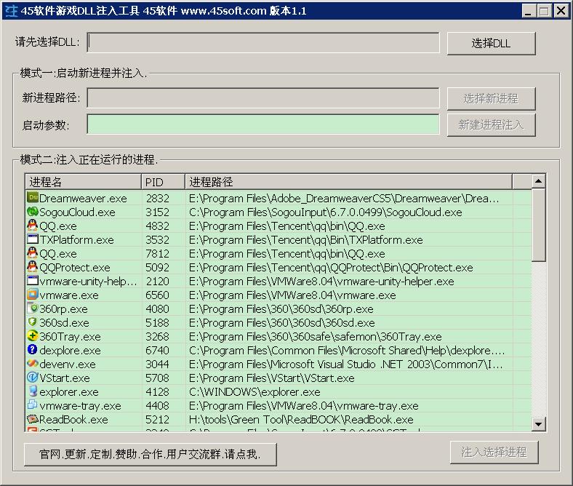Viewport: 573px width, 486px height.
Task: Click the vmware.exe icon
Action: [33, 295]
